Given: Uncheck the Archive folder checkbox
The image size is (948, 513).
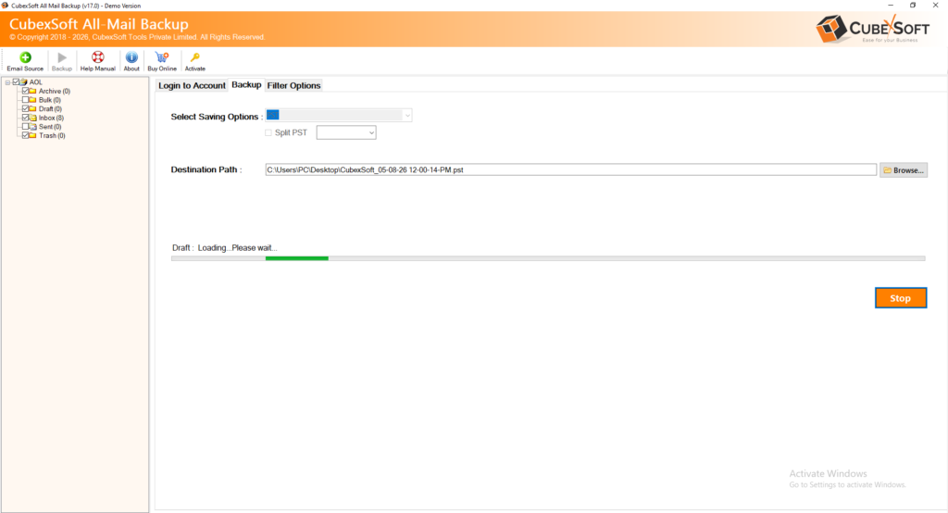Looking at the screenshot, I should (x=25, y=91).
